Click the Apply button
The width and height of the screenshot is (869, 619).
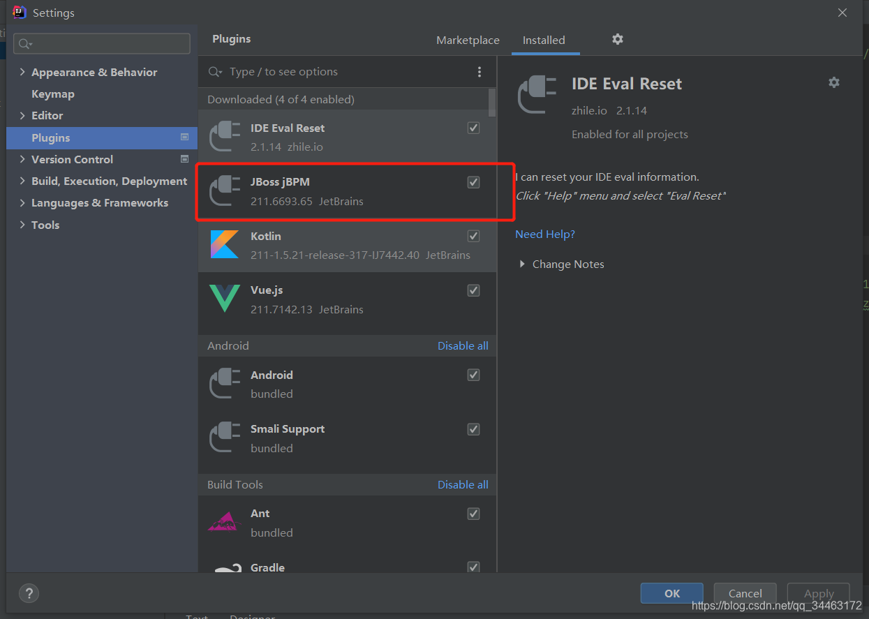[x=819, y=593]
